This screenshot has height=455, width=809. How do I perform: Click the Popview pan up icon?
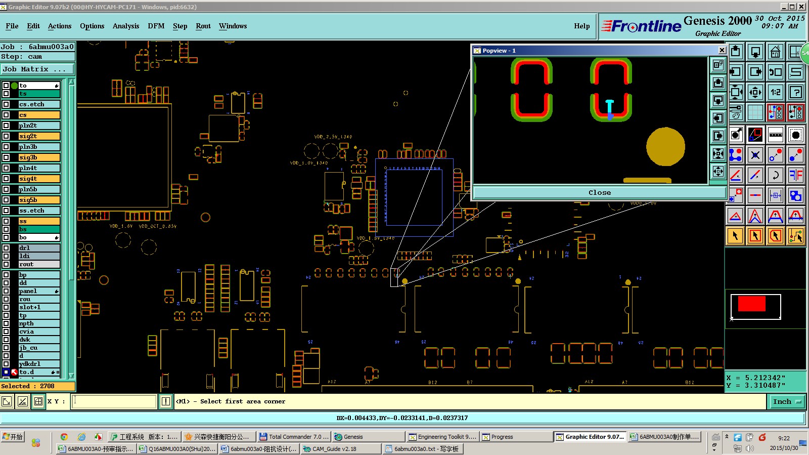[718, 83]
